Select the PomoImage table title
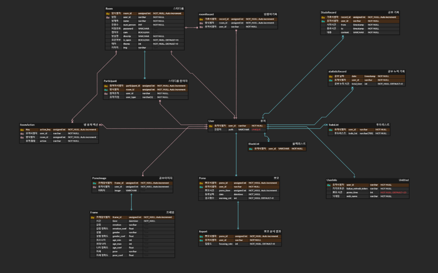 click(x=99, y=178)
